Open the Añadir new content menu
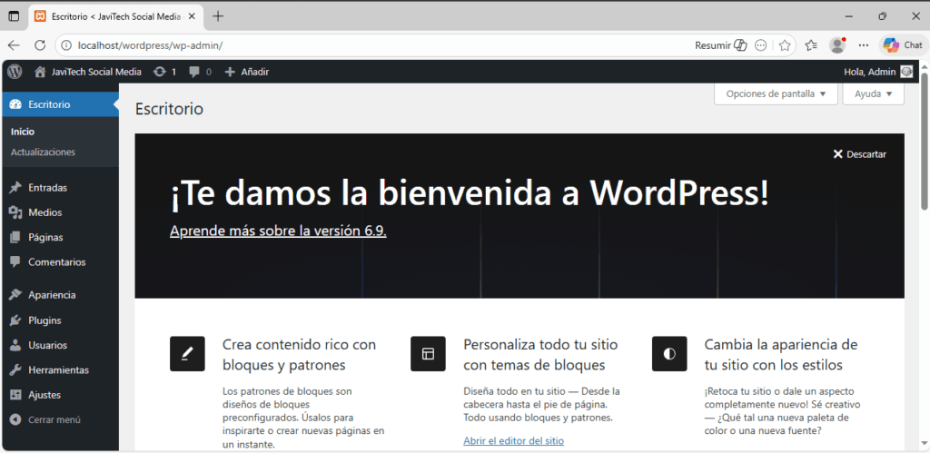Screen dimensions: 930x453 pyautogui.click(x=246, y=72)
